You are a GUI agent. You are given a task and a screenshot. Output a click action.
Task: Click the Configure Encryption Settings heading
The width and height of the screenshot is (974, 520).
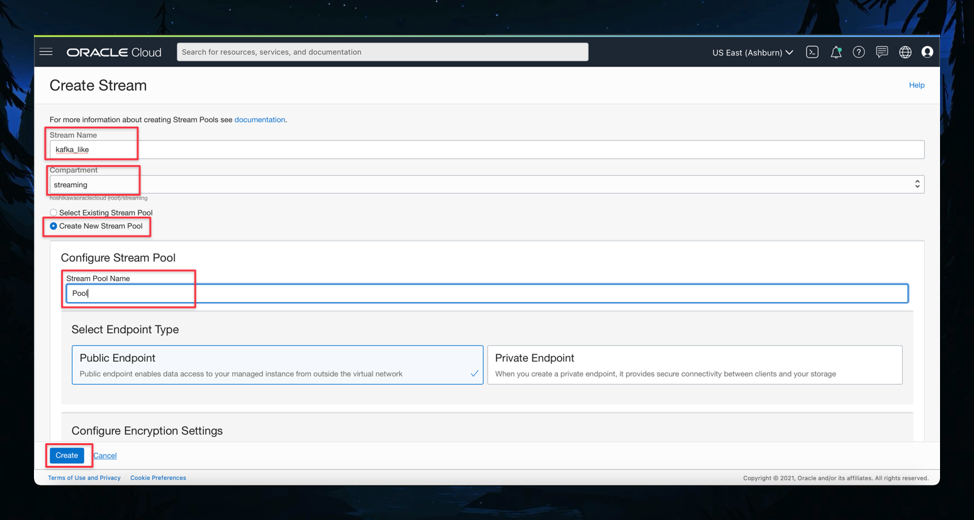click(x=147, y=431)
